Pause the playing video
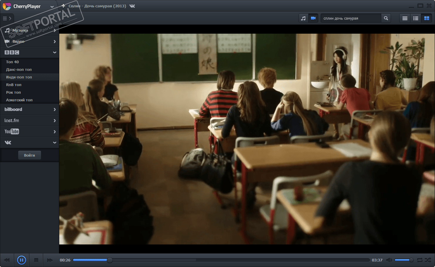The width and height of the screenshot is (435, 267). pyautogui.click(x=21, y=260)
